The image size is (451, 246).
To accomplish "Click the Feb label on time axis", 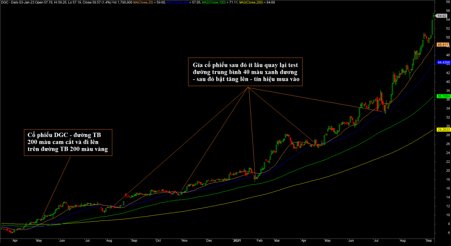I will [x=259, y=241].
